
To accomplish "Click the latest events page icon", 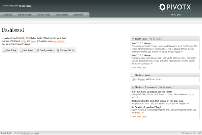I will [133, 75].
